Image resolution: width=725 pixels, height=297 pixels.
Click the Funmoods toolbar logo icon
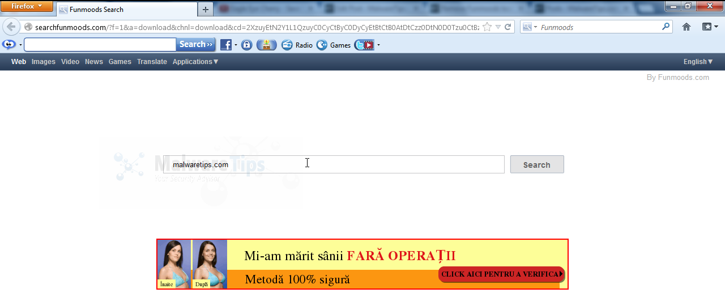click(x=8, y=45)
